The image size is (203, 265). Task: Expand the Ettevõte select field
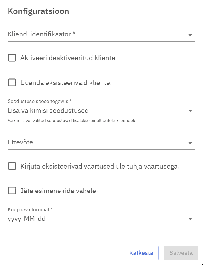tap(96, 142)
